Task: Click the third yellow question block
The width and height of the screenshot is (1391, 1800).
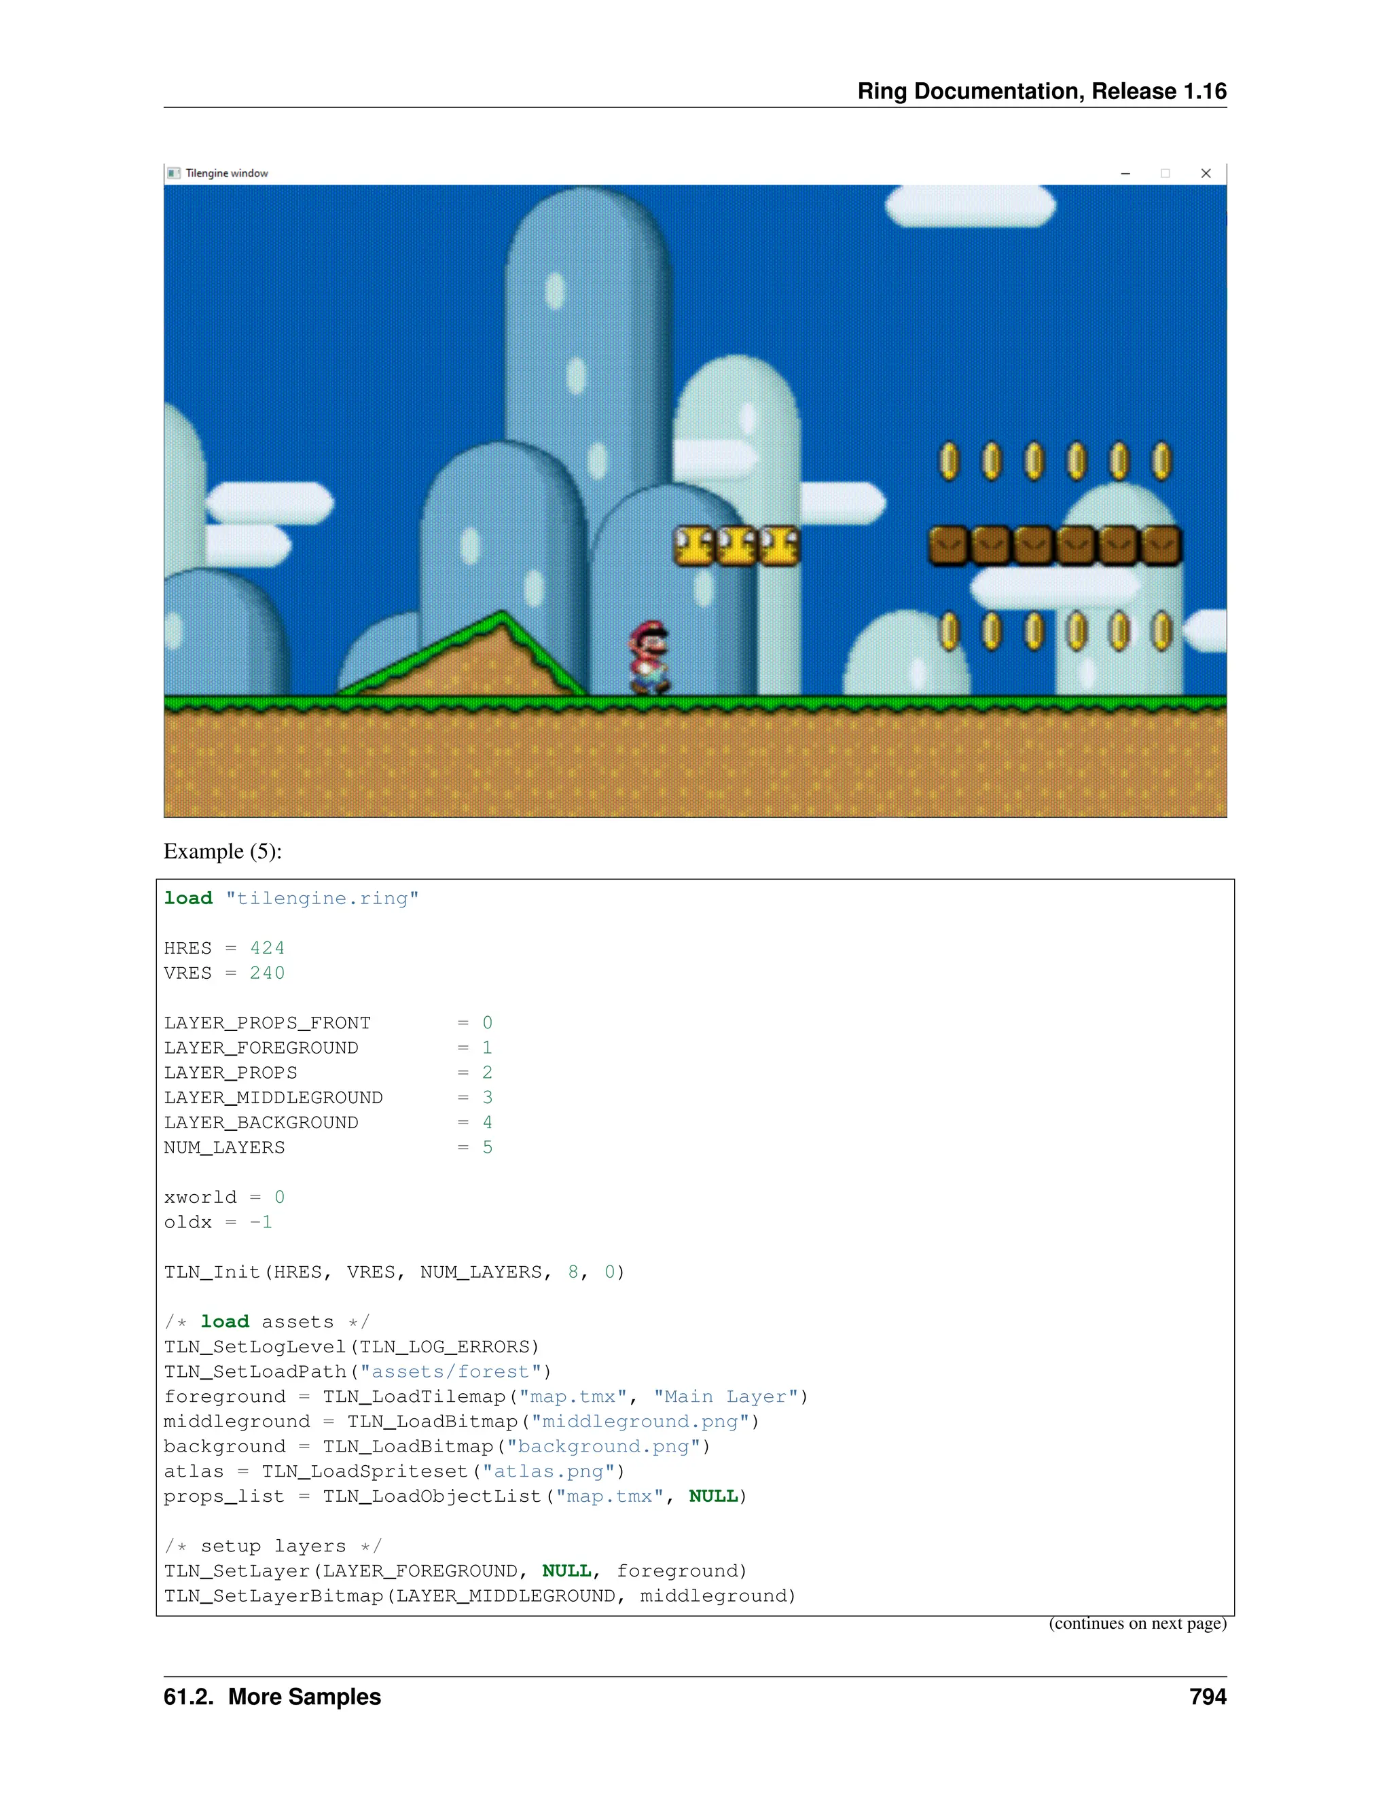Action: coord(779,545)
